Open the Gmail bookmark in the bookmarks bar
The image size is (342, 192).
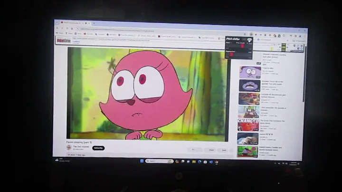tap(59, 33)
